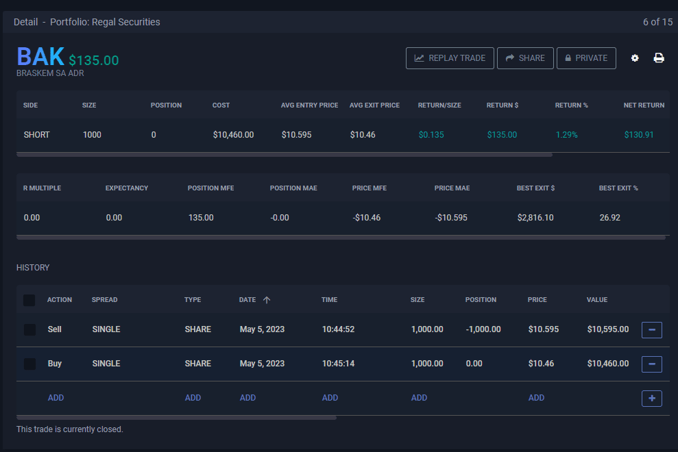This screenshot has height=452, width=678.
Task: Remove the Buy row with minus icon
Action: coord(651,364)
